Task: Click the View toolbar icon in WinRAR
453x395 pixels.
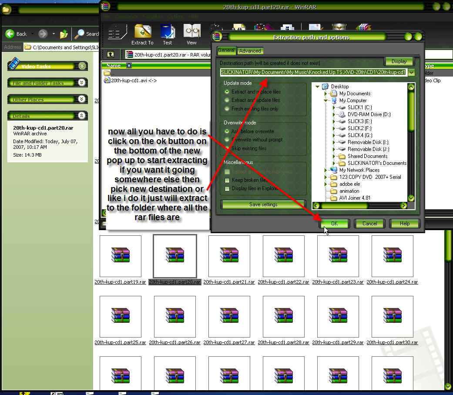Action: click(191, 35)
